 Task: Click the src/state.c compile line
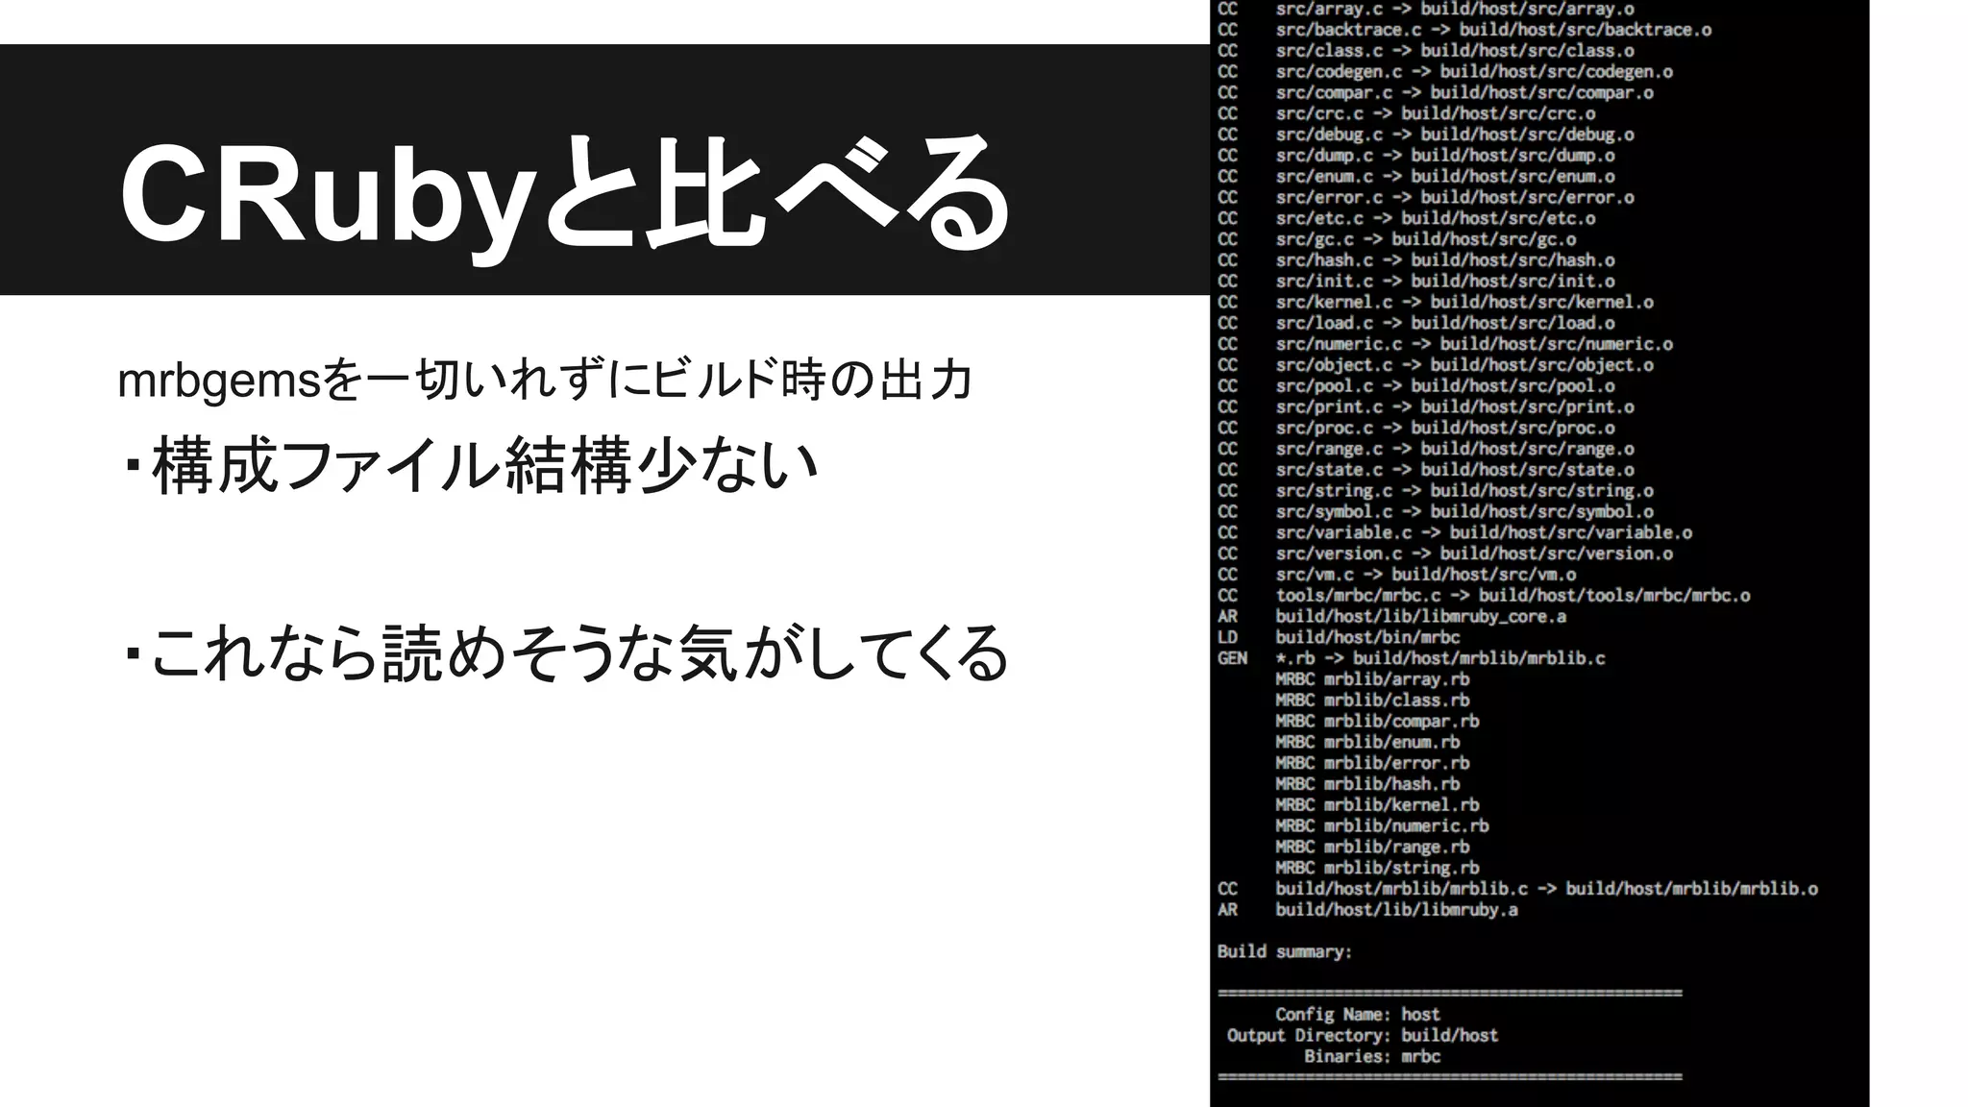(1426, 470)
